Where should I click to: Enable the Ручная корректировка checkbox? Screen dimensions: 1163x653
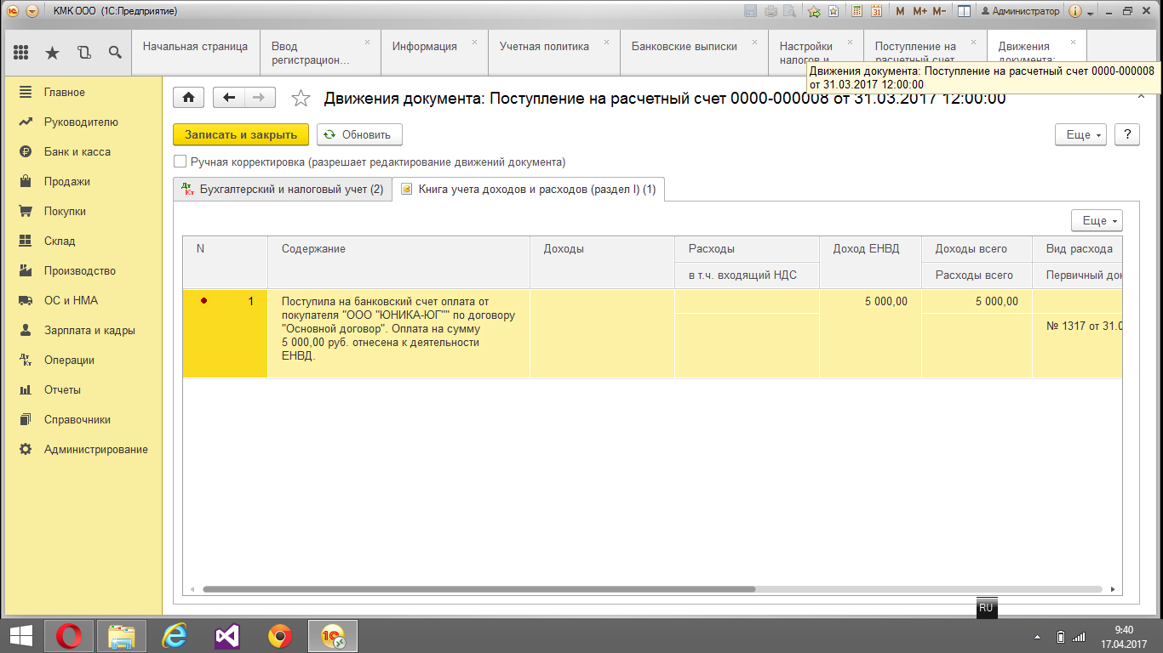tap(180, 162)
